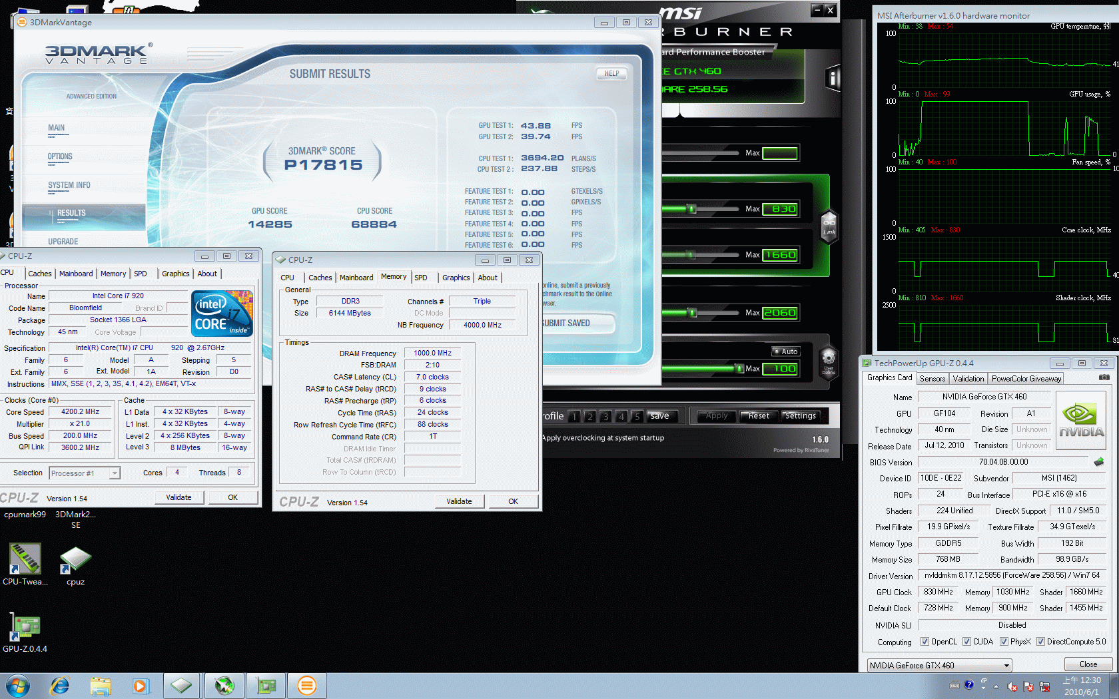Click GPU-Z Name field NVIDIA GeForce GTX 460

click(984, 397)
